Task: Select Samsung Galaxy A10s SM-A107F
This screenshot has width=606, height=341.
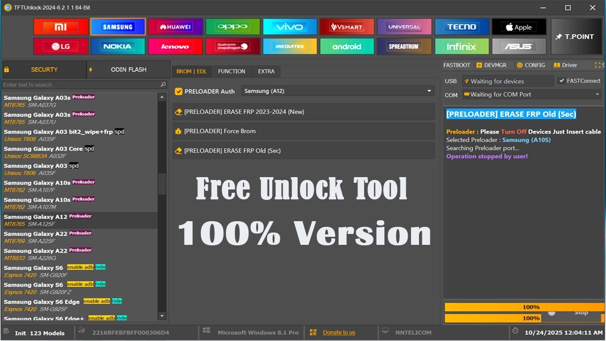Action: [80, 187]
